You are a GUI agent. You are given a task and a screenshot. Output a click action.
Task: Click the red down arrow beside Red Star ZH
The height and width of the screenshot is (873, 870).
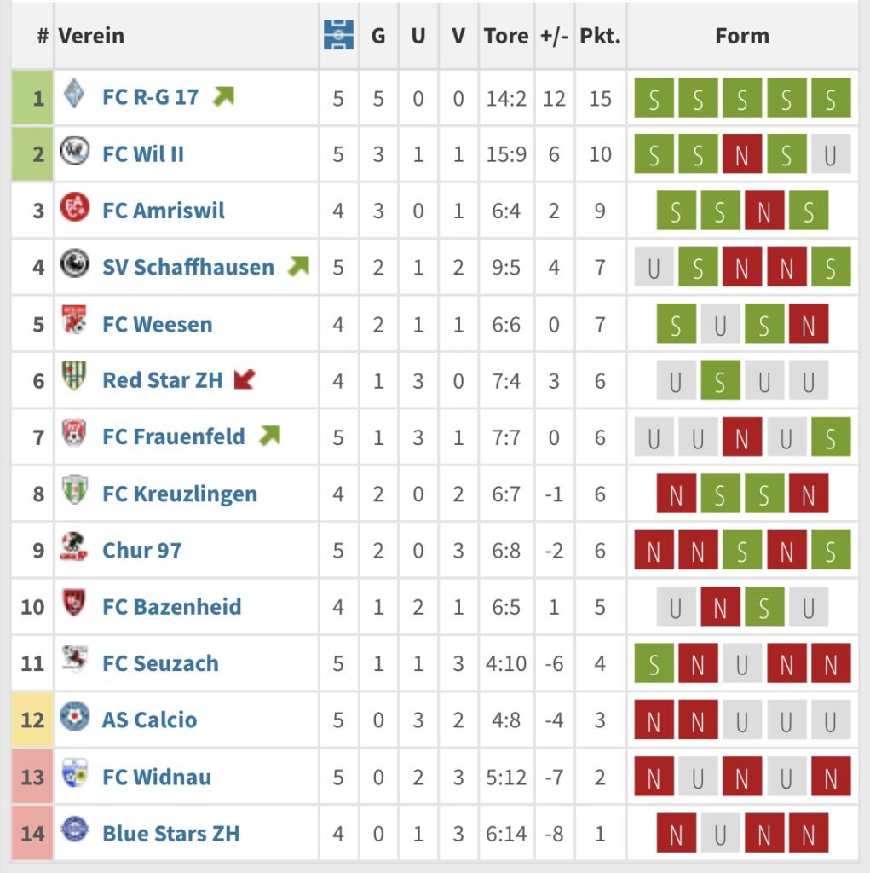[x=245, y=379]
